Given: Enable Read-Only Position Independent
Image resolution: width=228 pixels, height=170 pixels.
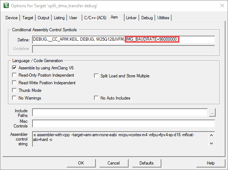Looking at the screenshot, I should pos(15,75).
